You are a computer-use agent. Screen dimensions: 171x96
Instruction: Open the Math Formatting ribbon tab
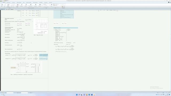[29, 2]
